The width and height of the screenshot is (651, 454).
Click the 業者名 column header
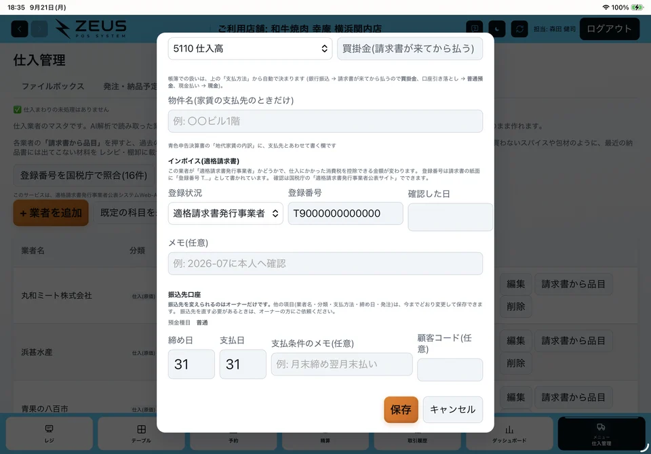pos(33,250)
